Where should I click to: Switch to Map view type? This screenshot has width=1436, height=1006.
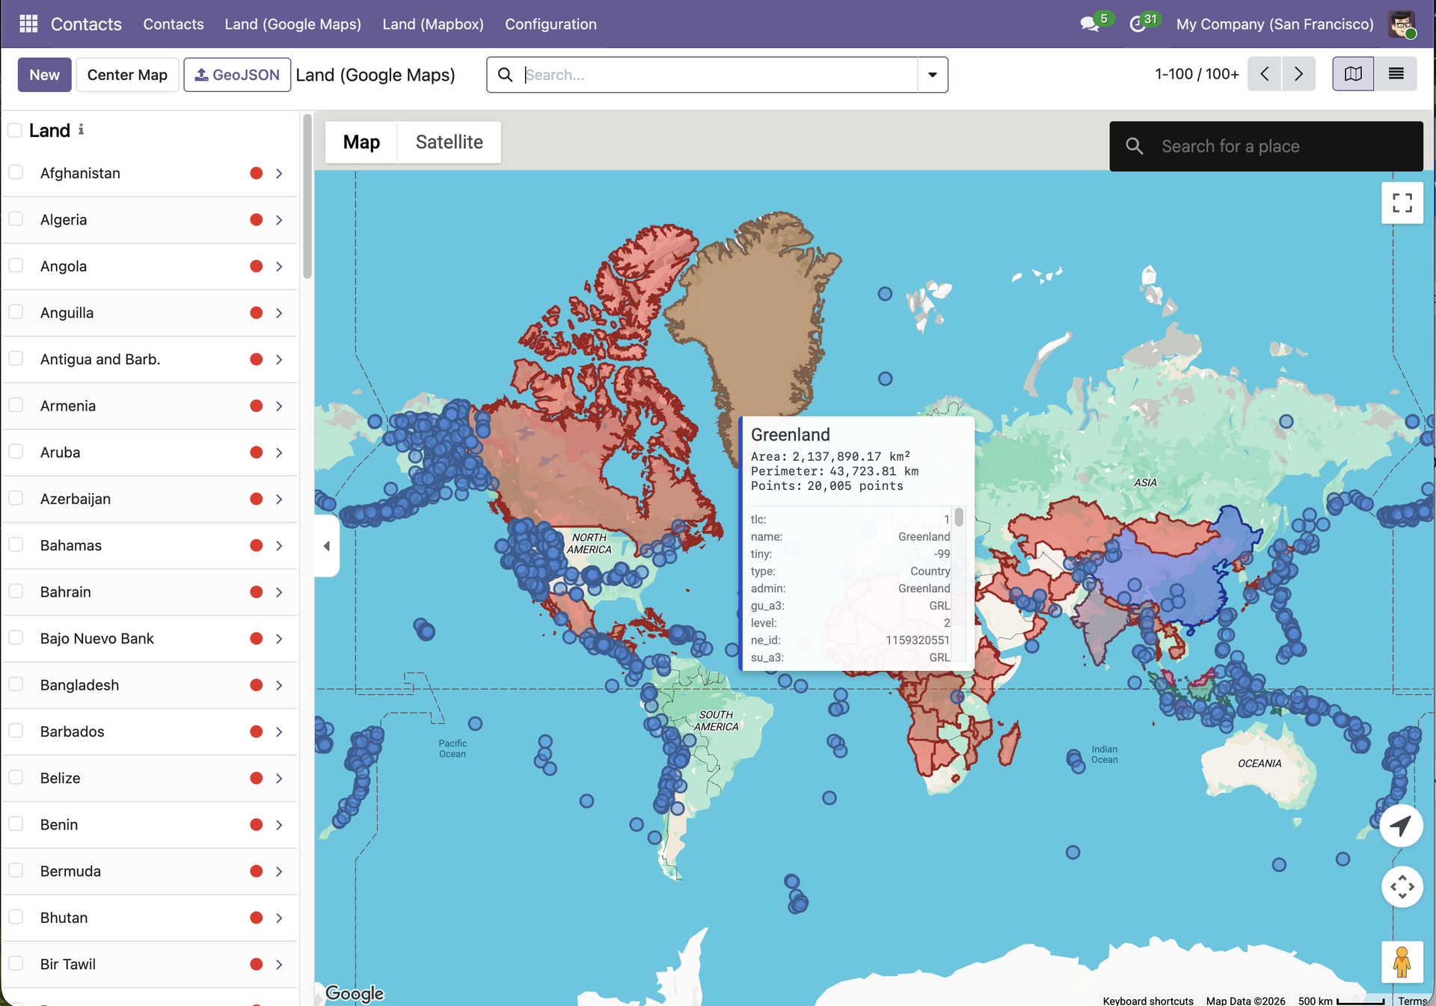click(361, 142)
